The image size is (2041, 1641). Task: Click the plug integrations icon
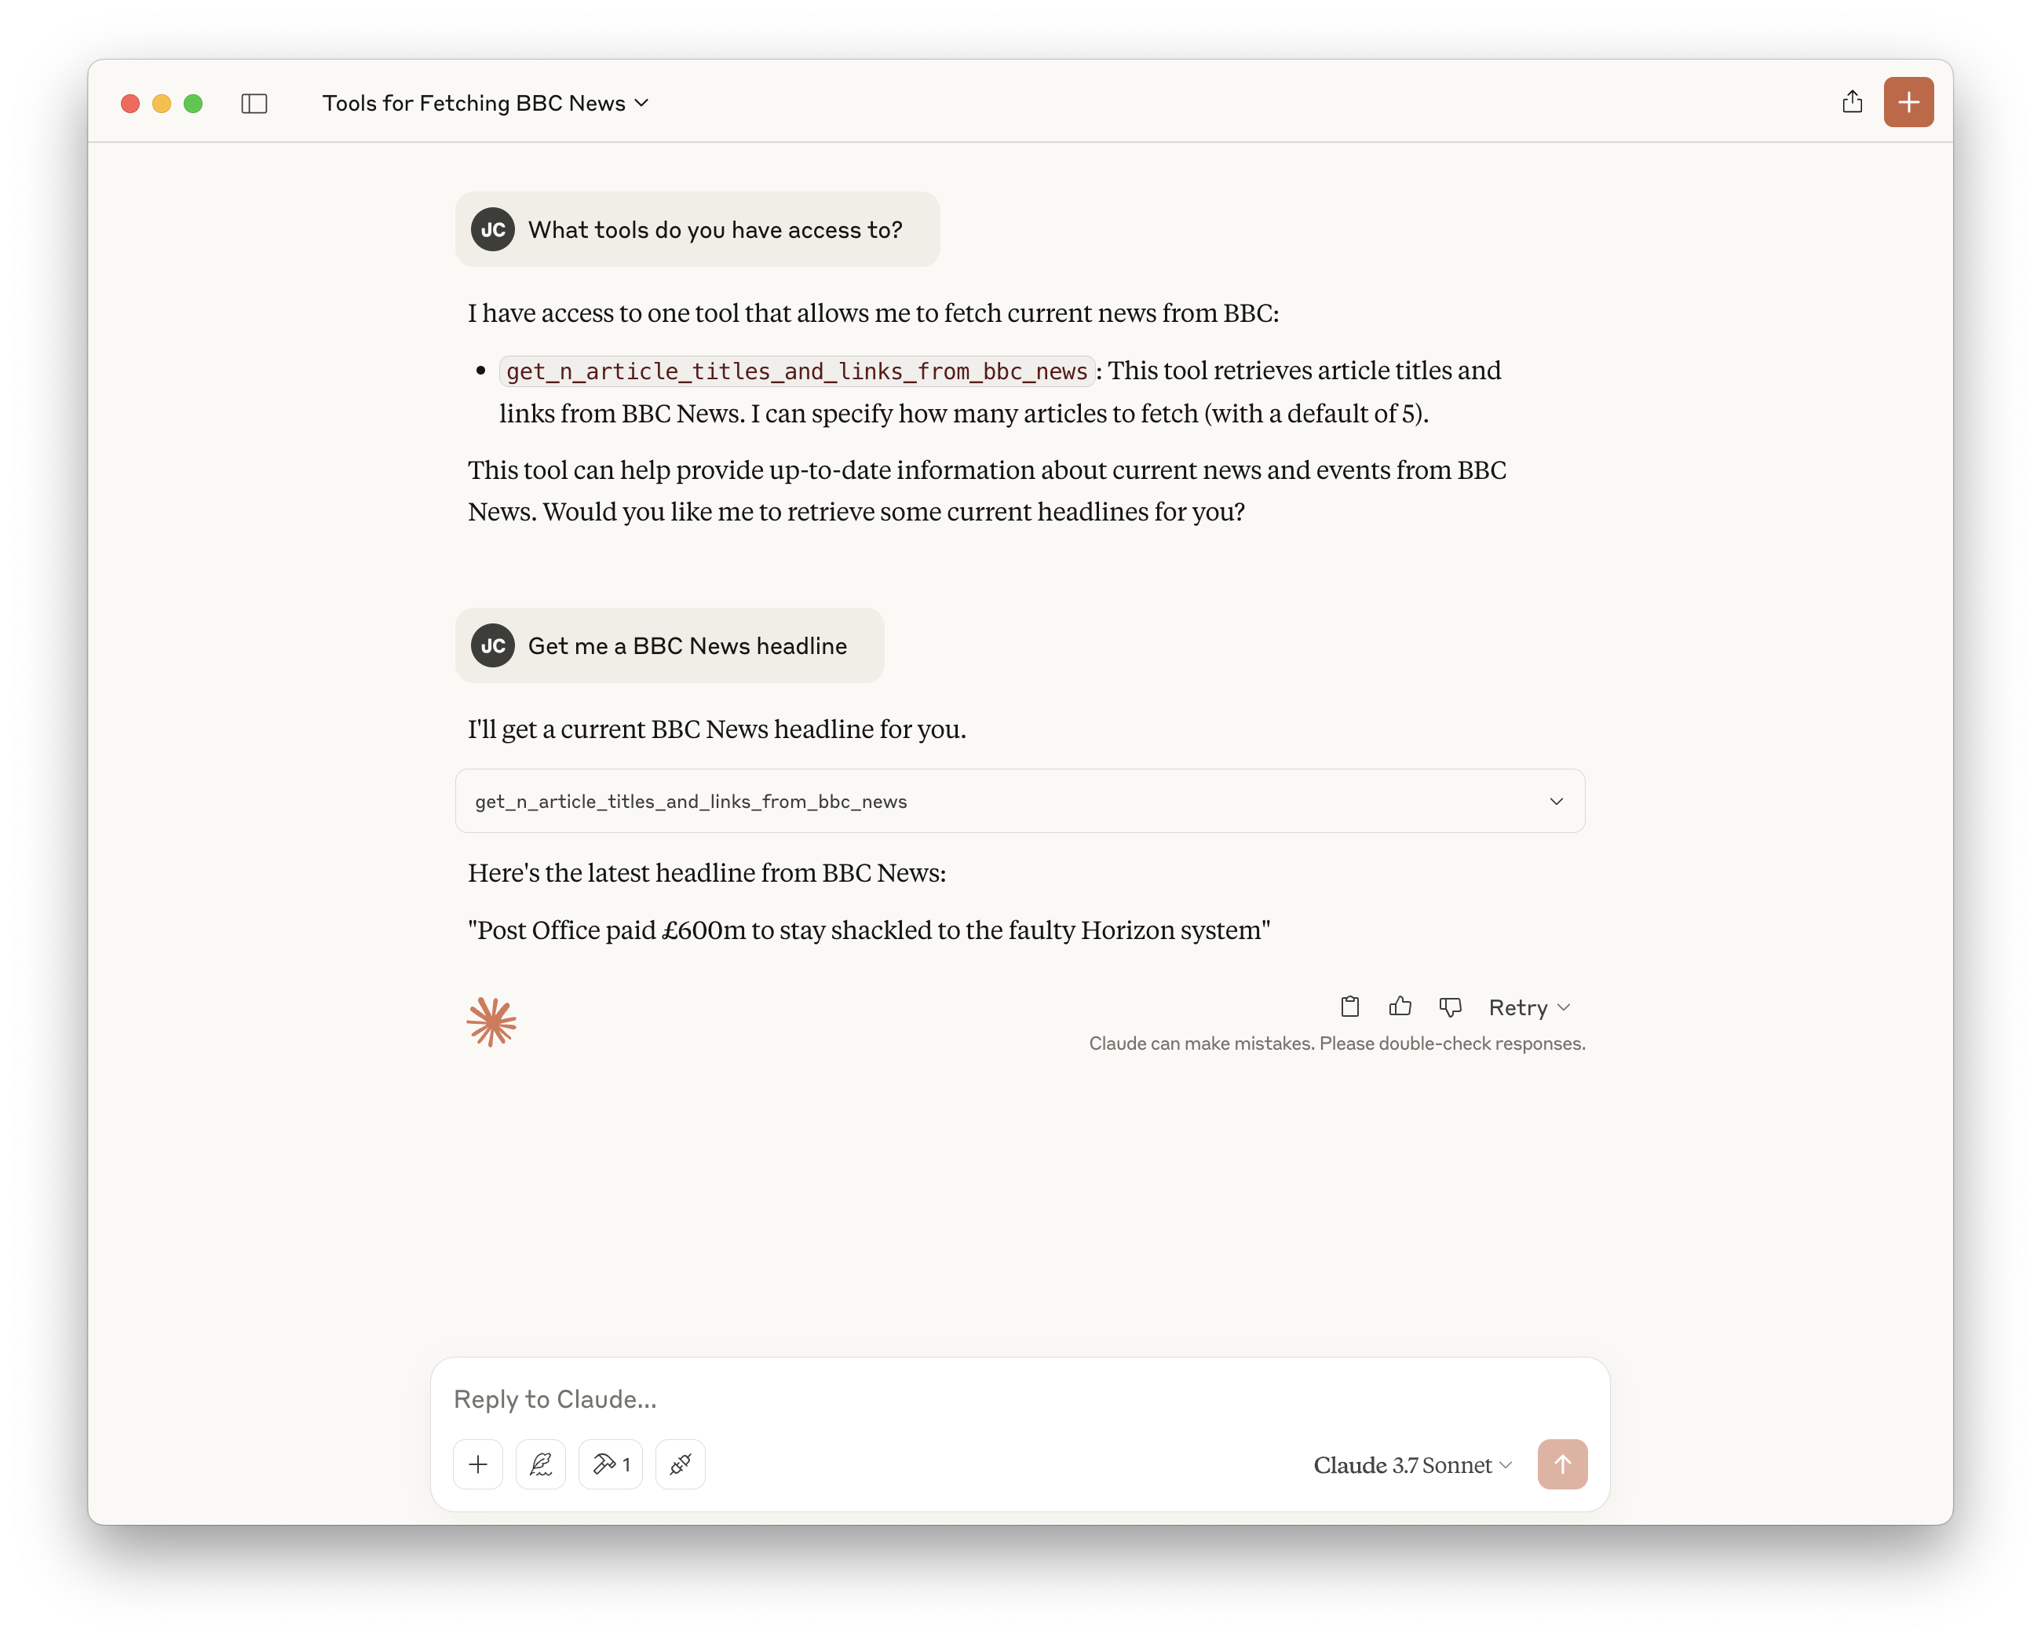point(680,1464)
